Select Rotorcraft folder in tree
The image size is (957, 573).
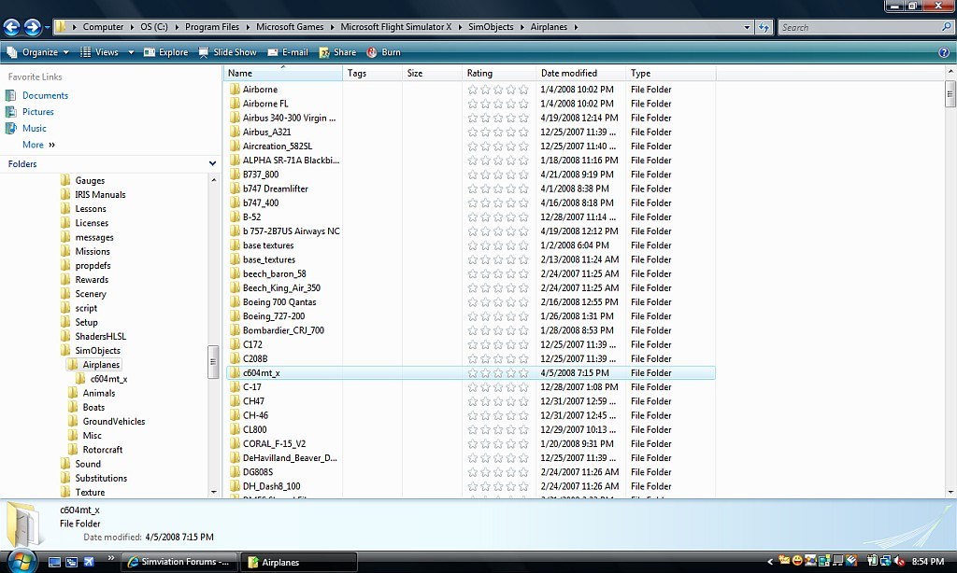click(103, 450)
